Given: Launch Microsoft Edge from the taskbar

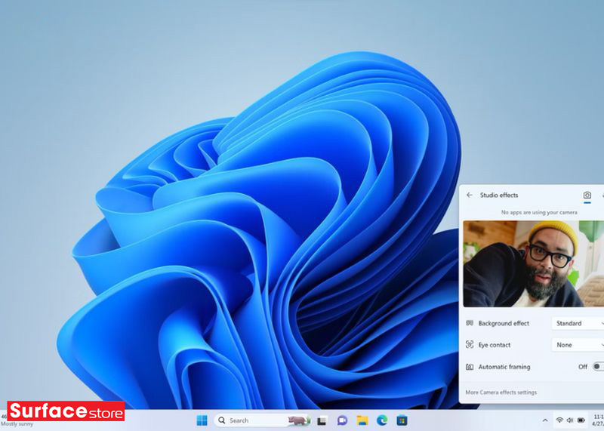Looking at the screenshot, I should pyautogui.click(x=382, y=420).
